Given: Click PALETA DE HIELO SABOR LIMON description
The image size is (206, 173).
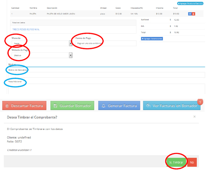Looking at the screenshot, I should coord(61,14).
